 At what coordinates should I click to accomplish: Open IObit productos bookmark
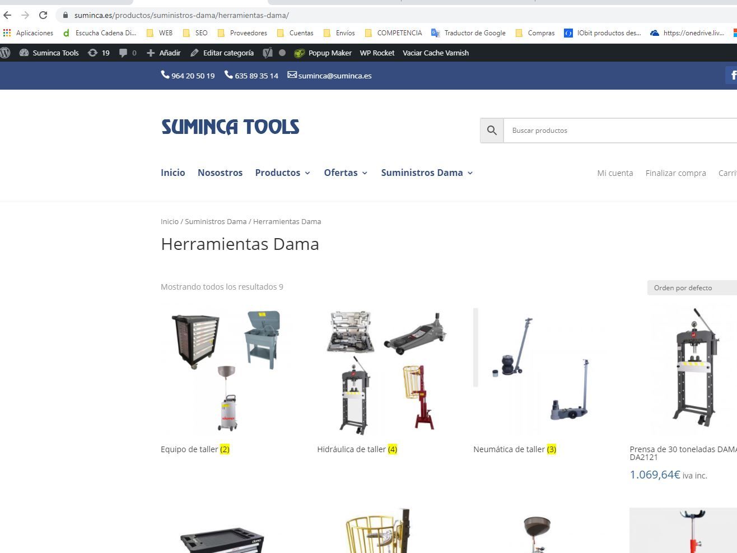click(603, 33)
